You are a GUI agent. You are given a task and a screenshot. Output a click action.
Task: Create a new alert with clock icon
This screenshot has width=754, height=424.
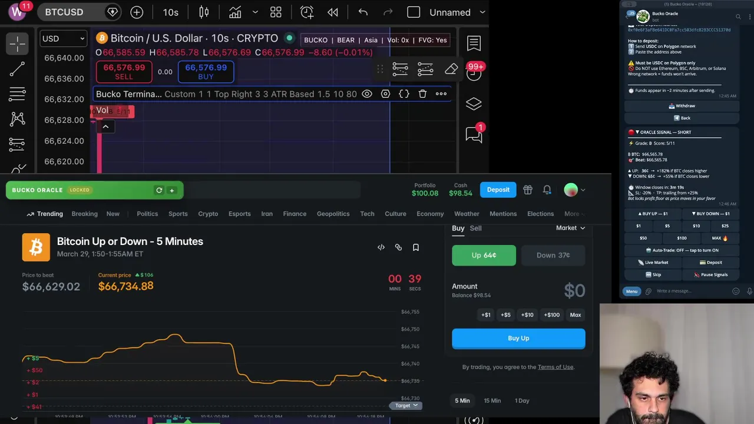click(x=307, y=12)
